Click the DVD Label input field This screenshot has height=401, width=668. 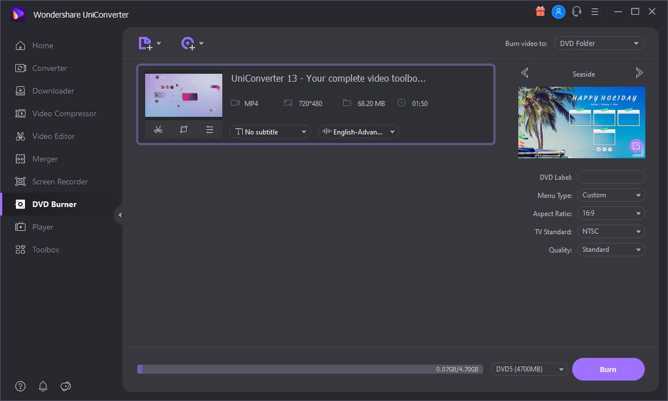611,178
